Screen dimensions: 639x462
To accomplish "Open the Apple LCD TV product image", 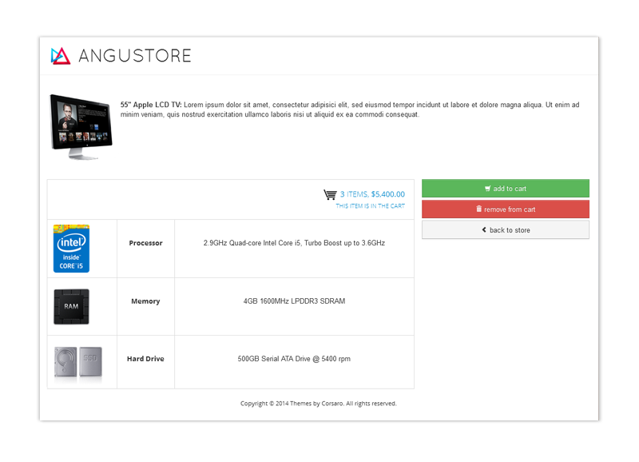I will tap(81, 126).
